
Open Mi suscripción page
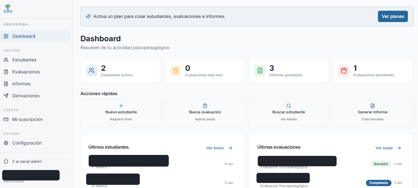(35, 119)
